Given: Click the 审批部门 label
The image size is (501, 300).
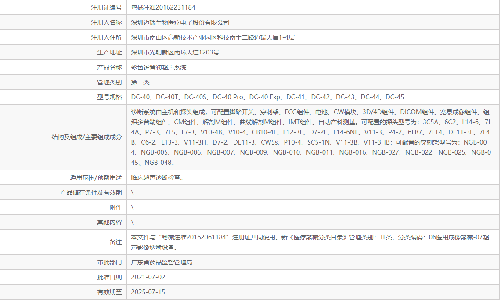Looking at the screenshot, I should click(x=109, y=262).
